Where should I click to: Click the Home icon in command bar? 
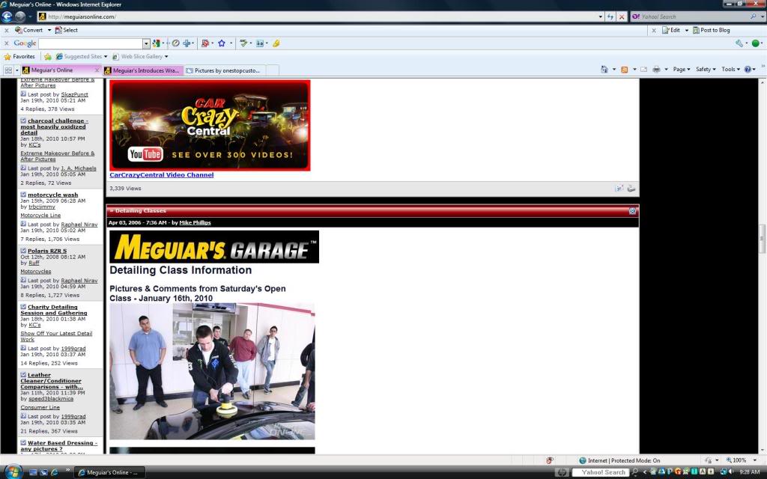tap(604, 70)
